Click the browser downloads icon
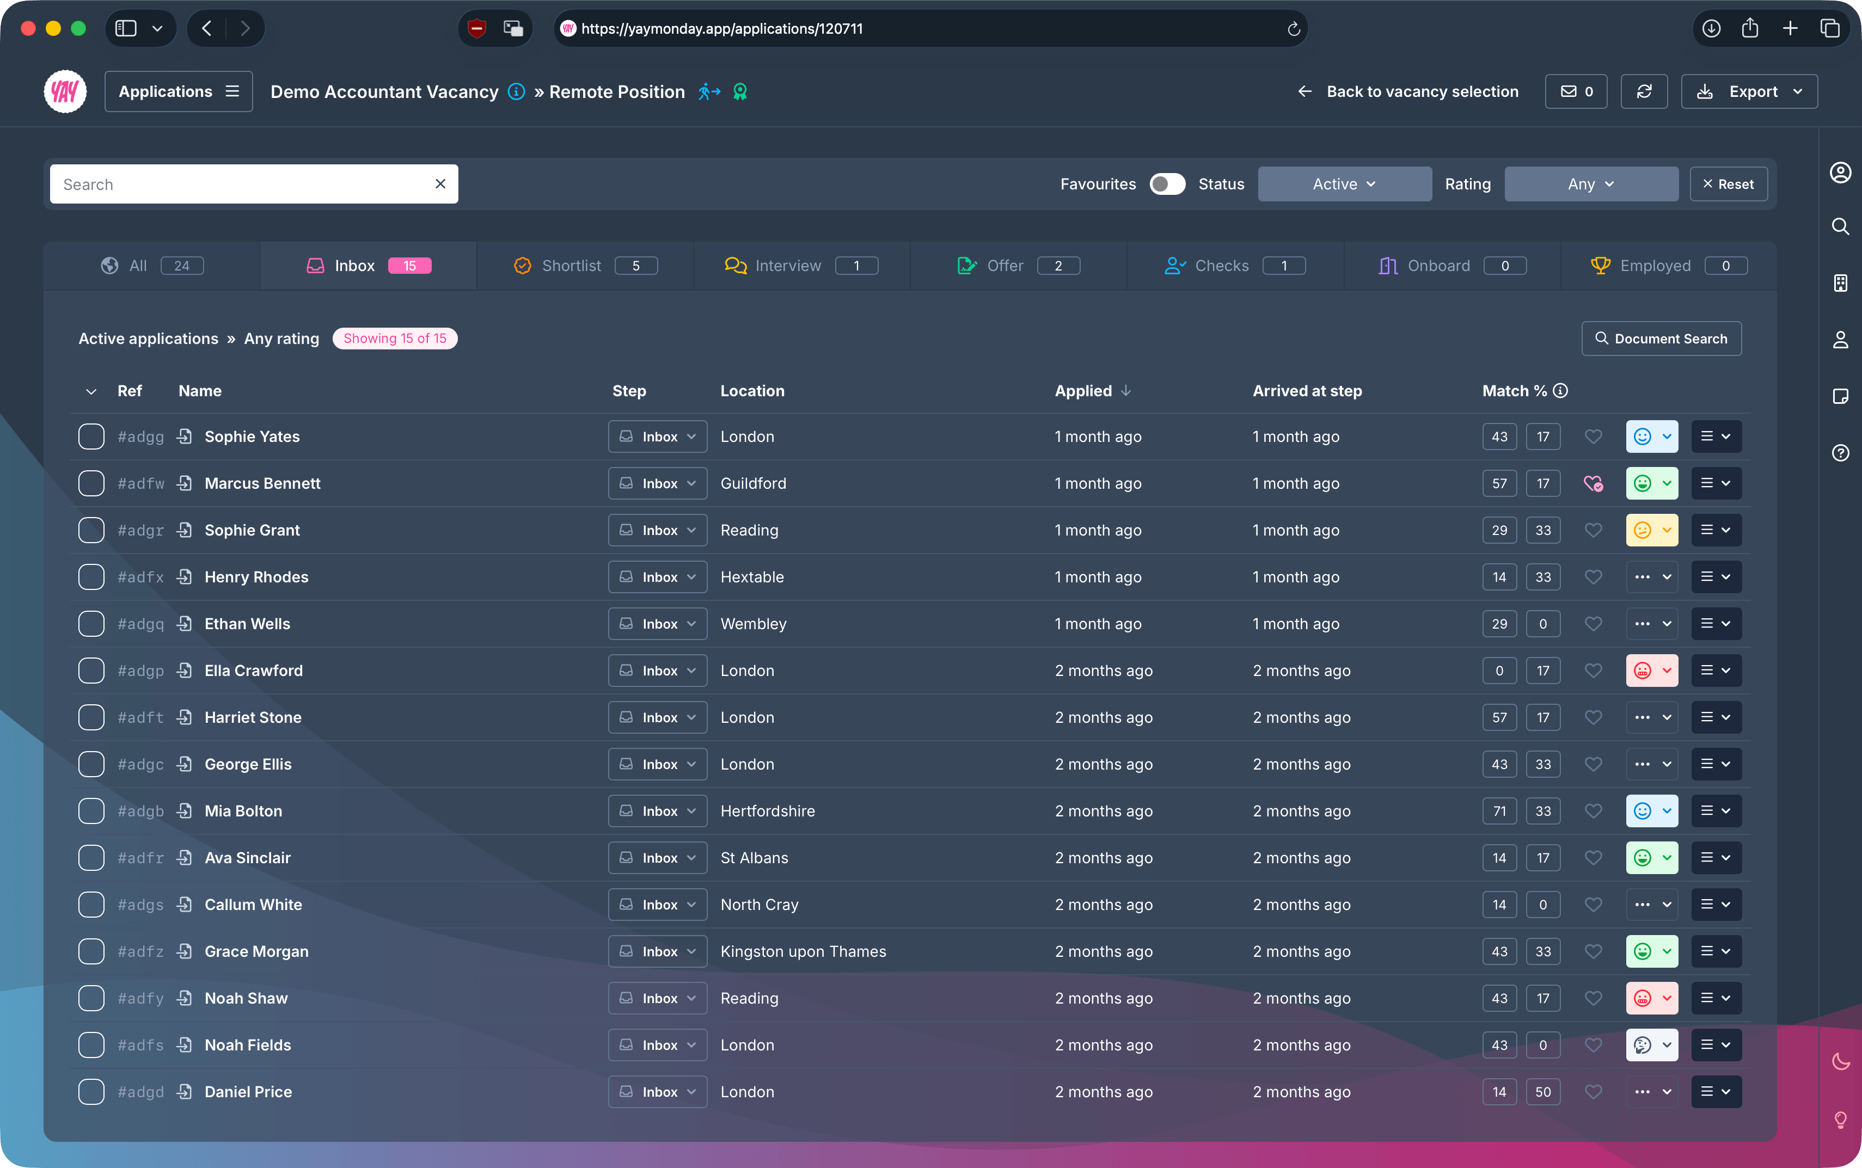This screenshot has width=1862, height=1168. tap(1711, 29)
